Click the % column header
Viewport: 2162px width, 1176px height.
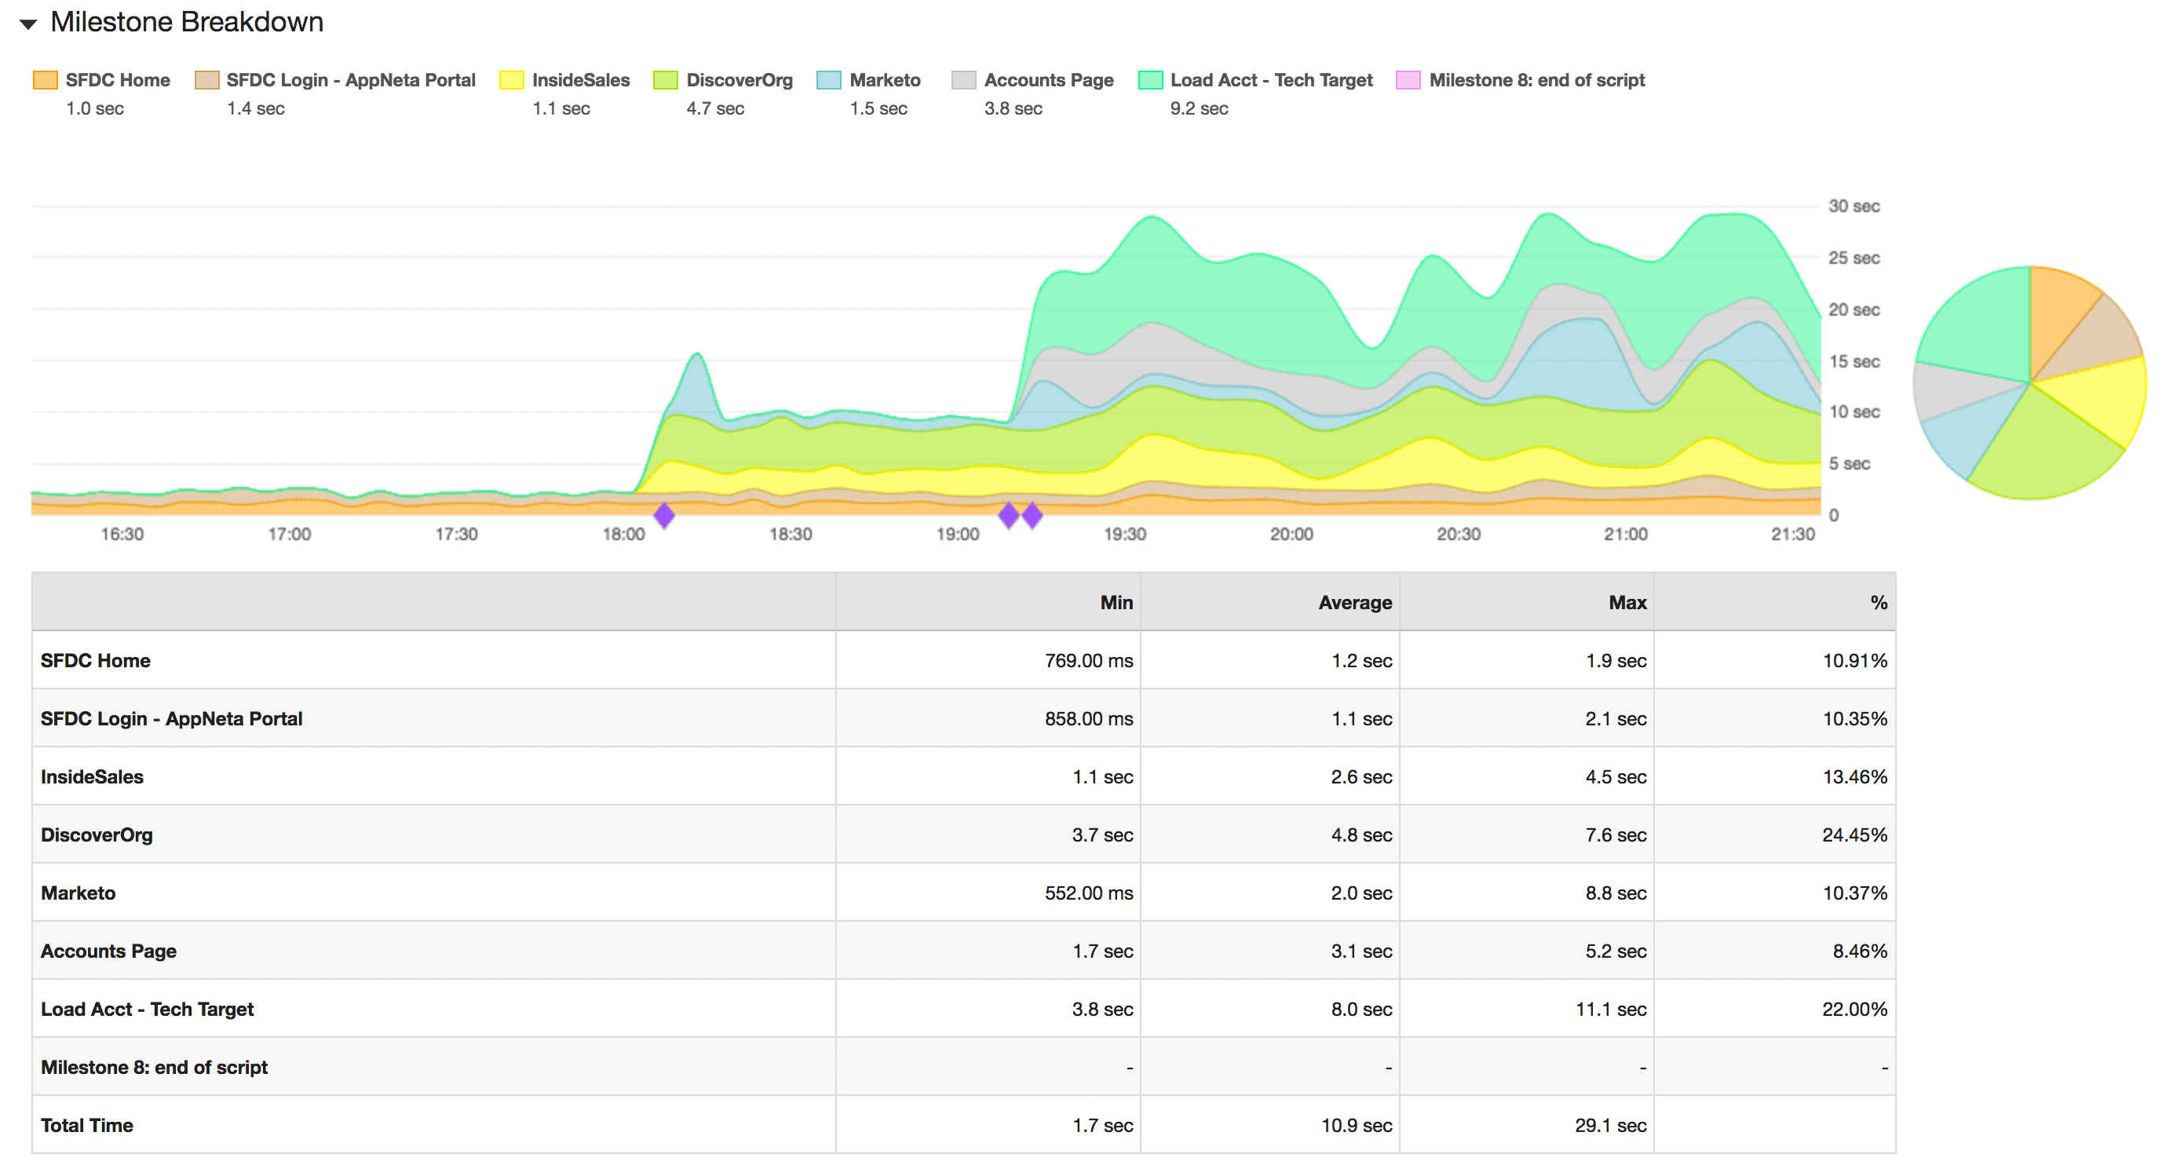pos(1879,601)
